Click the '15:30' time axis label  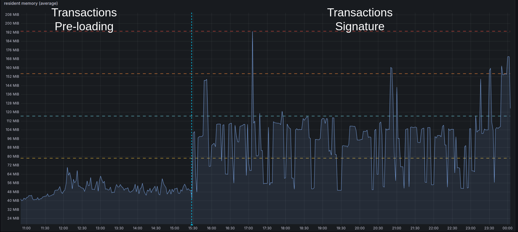(x=193, y=228)
